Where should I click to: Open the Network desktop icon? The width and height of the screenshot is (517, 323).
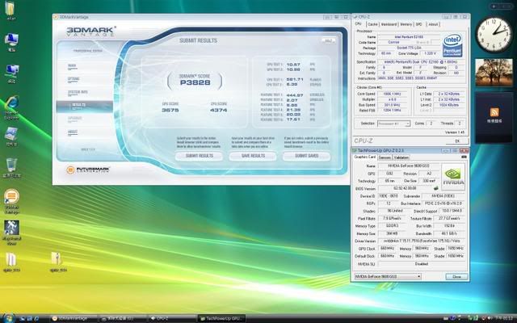(12, 70)
